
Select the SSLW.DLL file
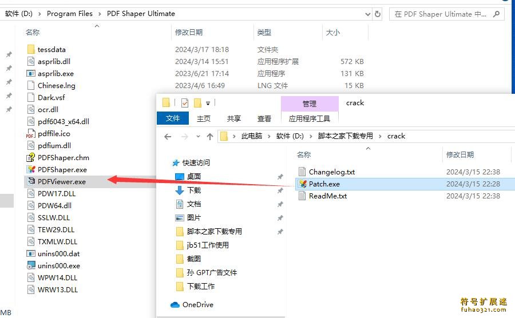coord(54,217)
